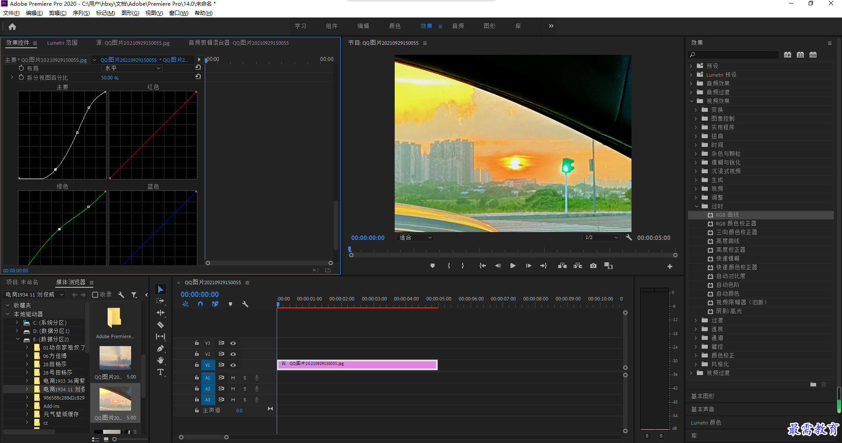This screenshot has height=443, width=842.
Task: Click the effects search field
Action: [733, 55]
